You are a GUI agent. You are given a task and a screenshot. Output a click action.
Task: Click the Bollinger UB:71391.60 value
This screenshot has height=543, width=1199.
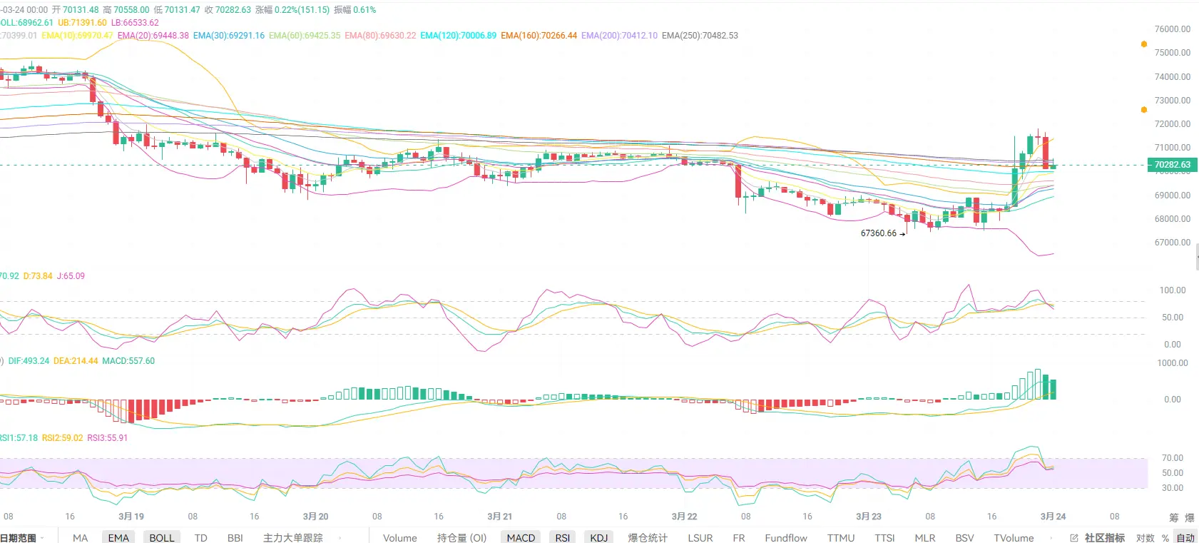82,23
